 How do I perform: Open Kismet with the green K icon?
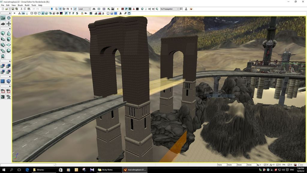(x=109, y=9)
